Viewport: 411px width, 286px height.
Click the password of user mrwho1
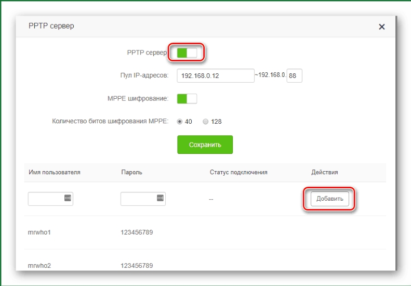(137, 232)
